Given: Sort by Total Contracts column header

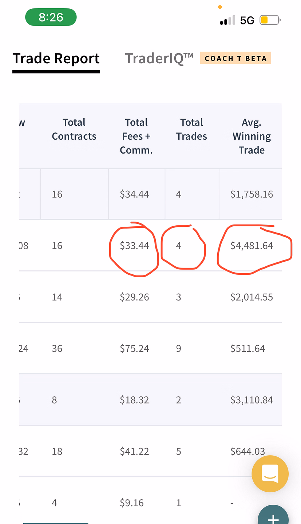Looking at the screenshot, I should tap(74, 129).
